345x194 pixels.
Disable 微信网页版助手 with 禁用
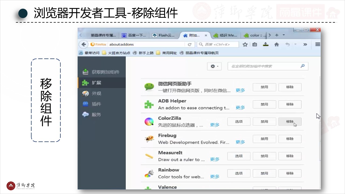[264, 87]
